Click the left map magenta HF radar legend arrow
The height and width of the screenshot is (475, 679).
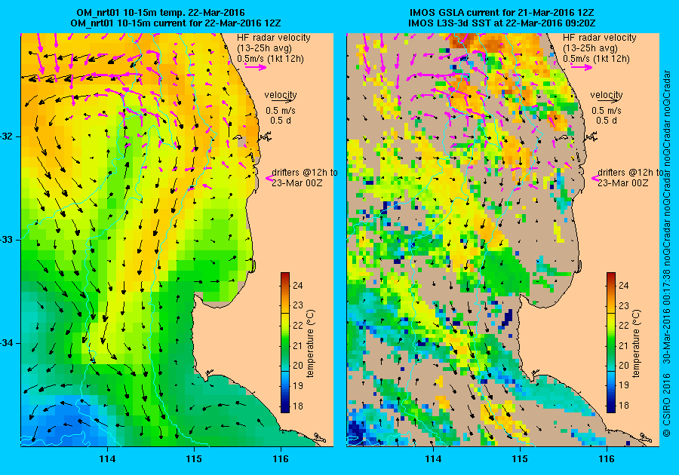tap(256, 67)
